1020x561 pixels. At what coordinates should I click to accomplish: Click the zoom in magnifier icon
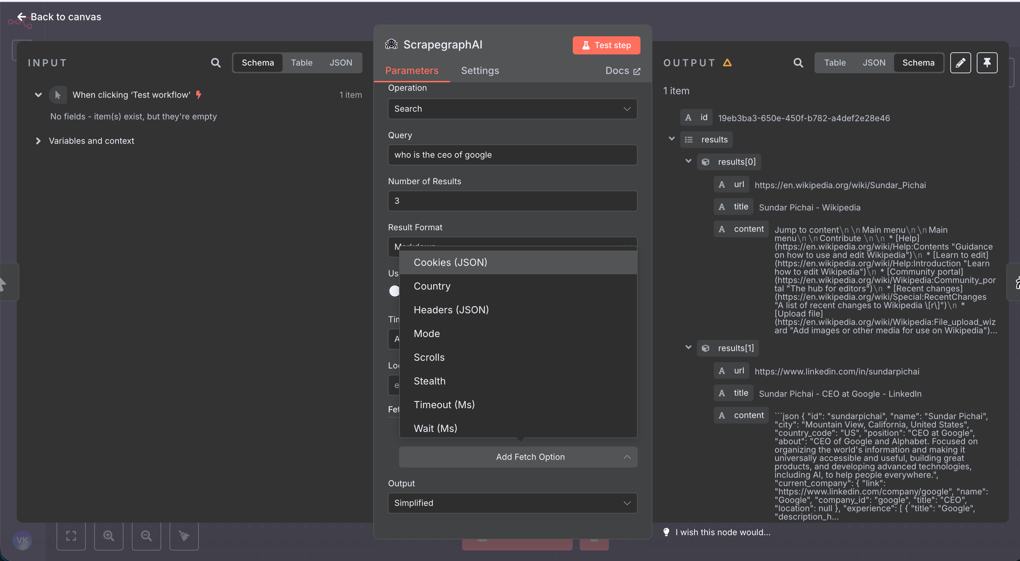click(109, 536)
